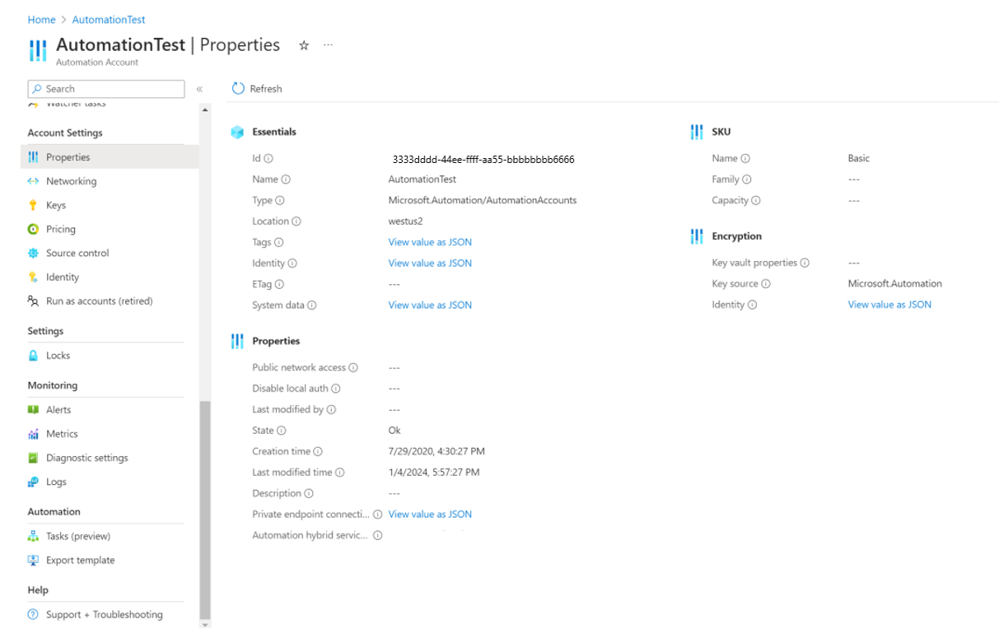Open the Export template icon

click(x=33, y=560)
